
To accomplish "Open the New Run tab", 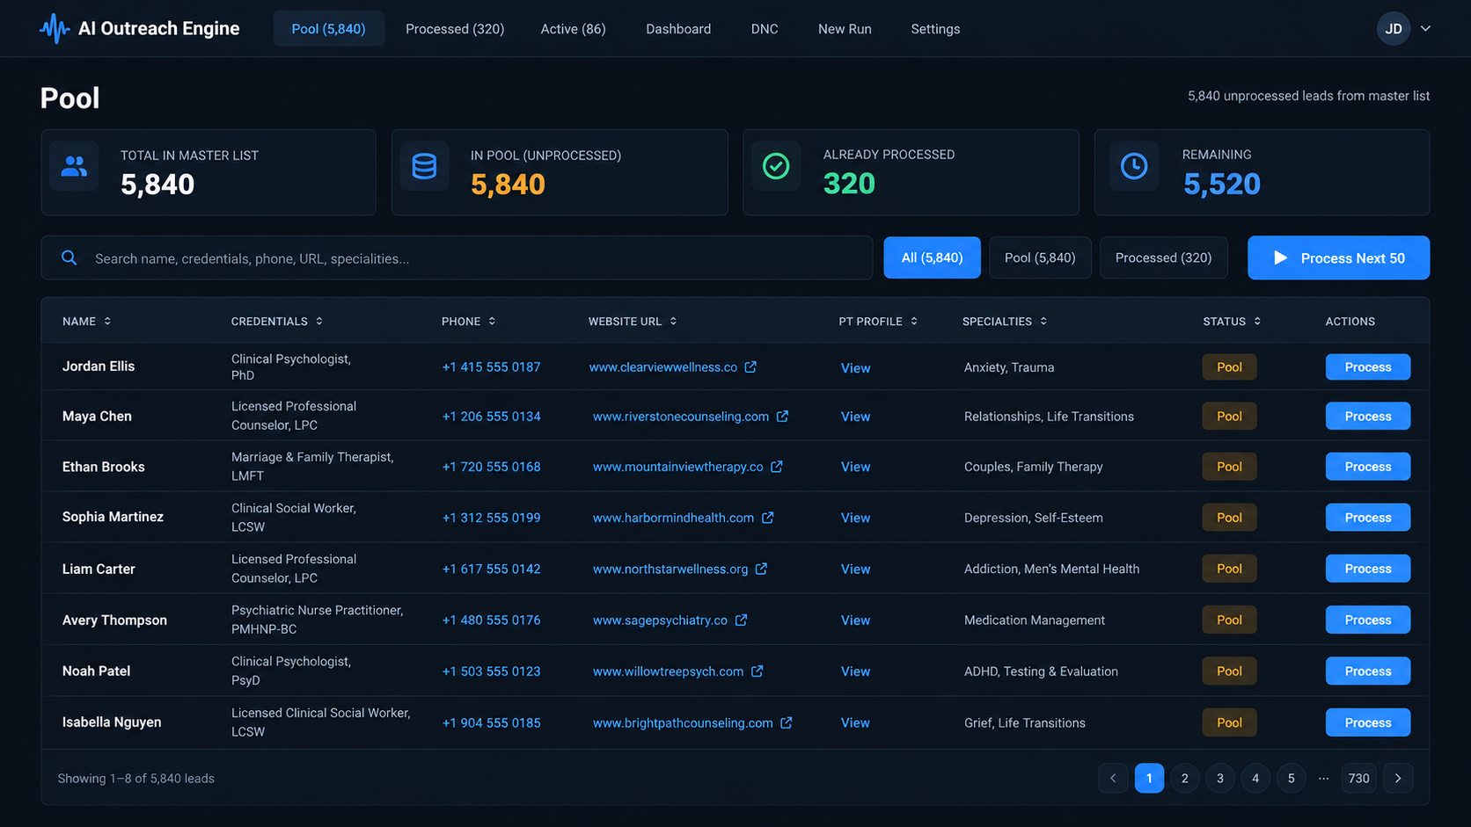I will click(x=845, y=29).
